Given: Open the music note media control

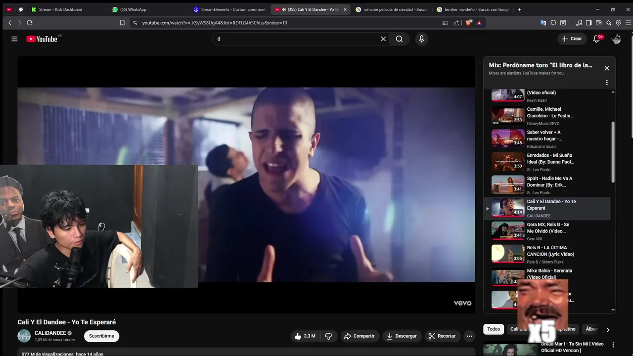Looking at the screenshot, I should point(579,23).
